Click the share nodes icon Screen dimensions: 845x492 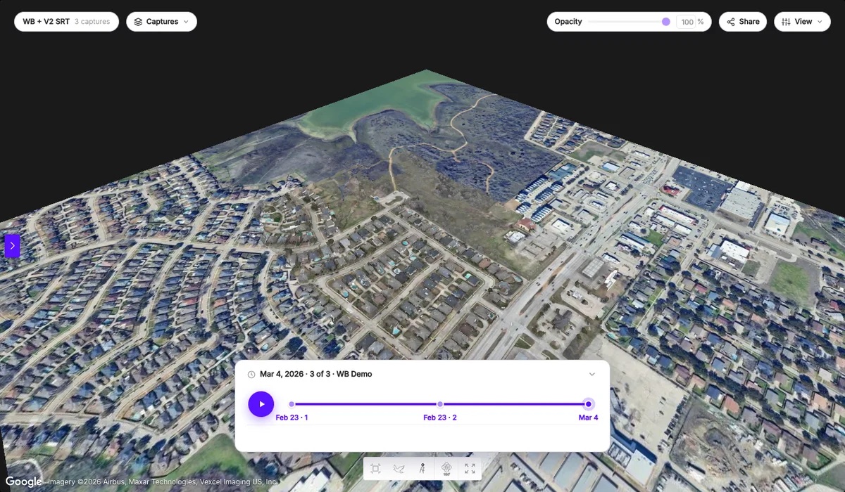(731, 22)
